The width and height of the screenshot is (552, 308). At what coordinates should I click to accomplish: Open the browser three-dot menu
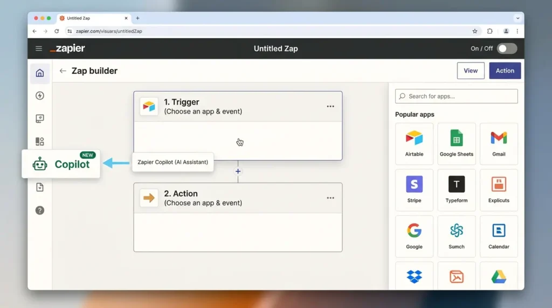pyautogui.click(x=517, y=31)
